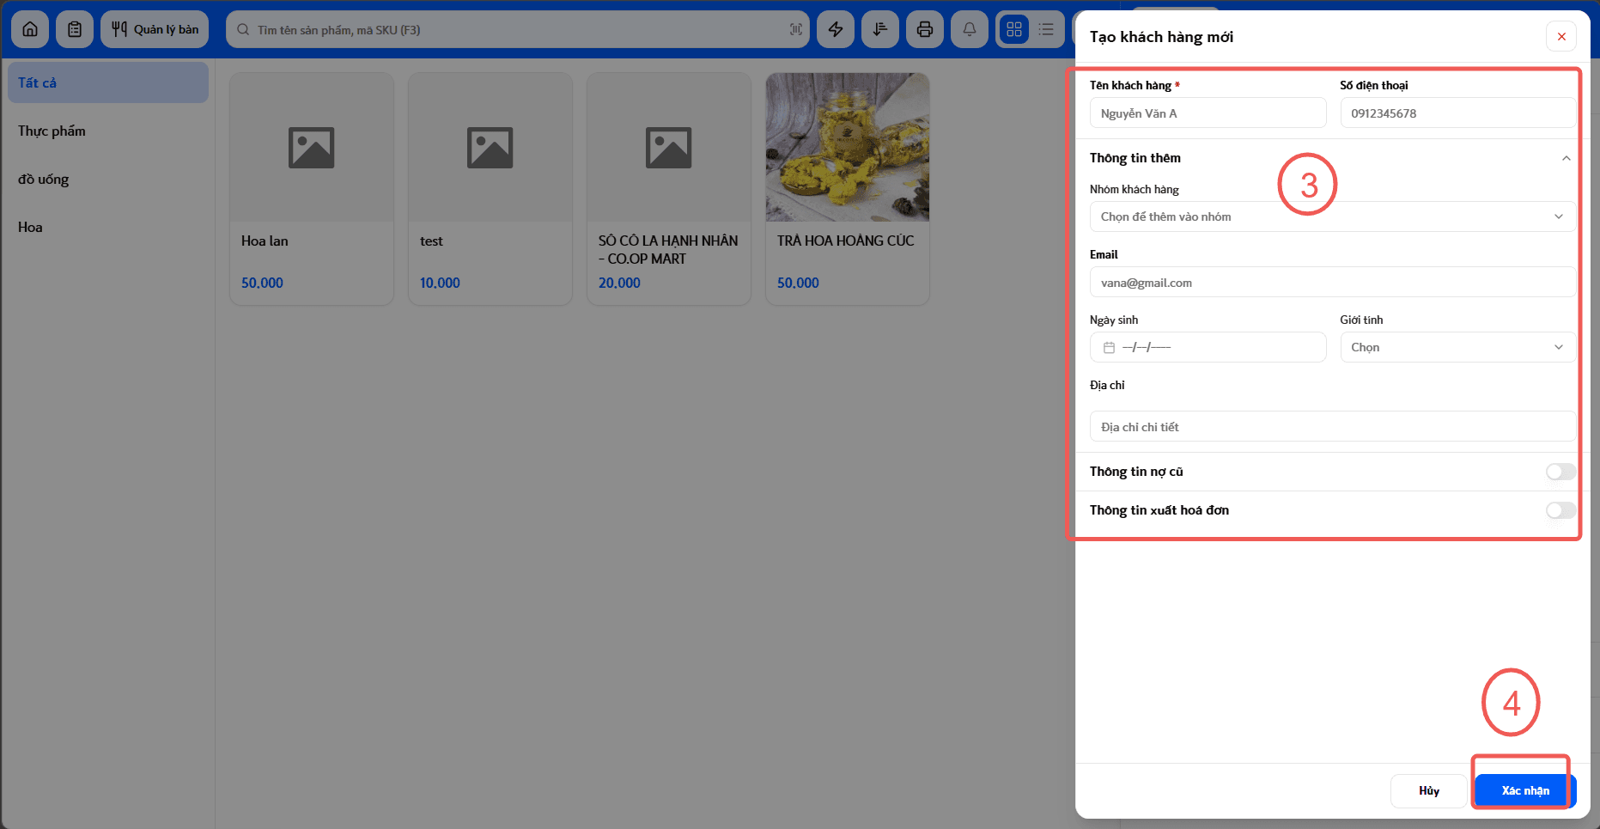Switch to grid view layout
The height and width of the screenshot is (829, 1600).
coord(1014,29)
